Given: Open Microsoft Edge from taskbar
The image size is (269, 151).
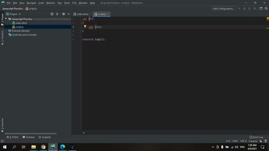Looking at the screenshot, I should coord(63,147).
